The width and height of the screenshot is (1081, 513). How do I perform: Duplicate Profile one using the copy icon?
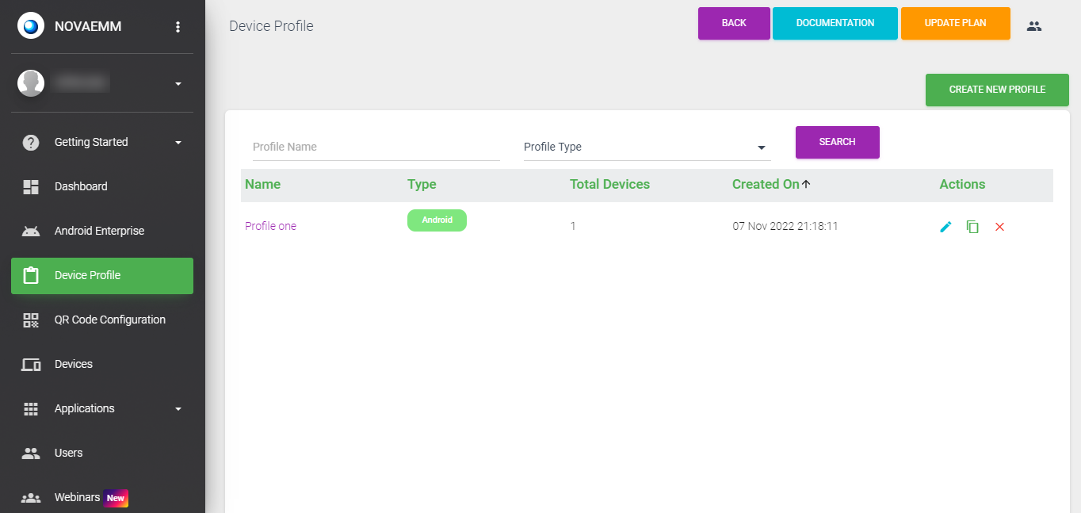[972, 226]
